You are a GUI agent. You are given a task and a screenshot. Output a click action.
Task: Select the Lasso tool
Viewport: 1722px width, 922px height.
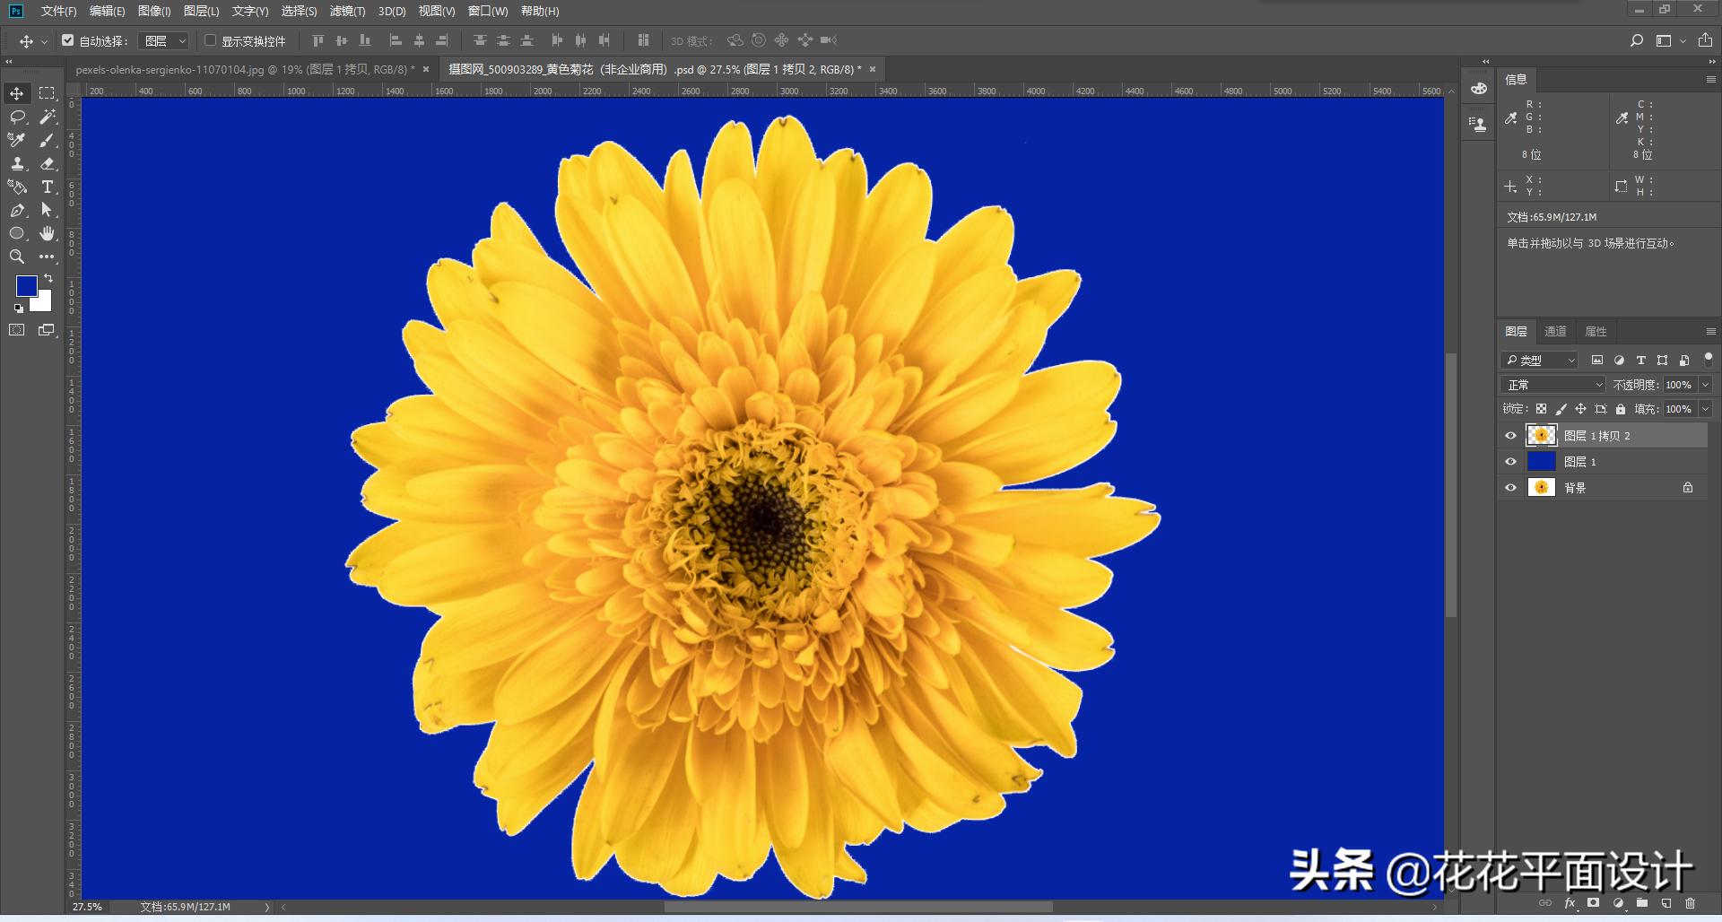(x=17, y=117)
